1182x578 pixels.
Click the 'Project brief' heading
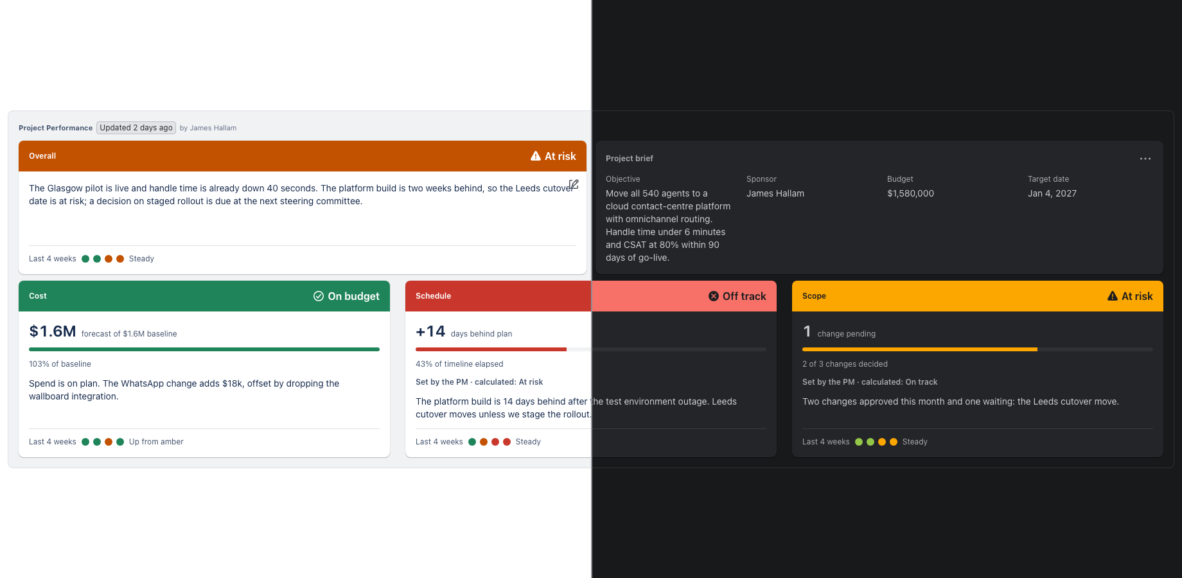click(630, 159)
